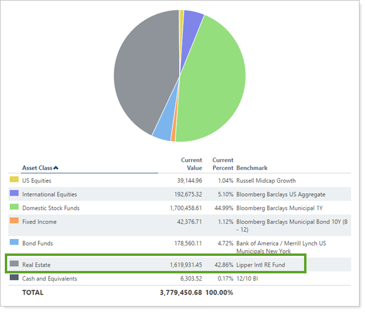
Task: Click the Current Percent column header
Action: coord(222,164)
